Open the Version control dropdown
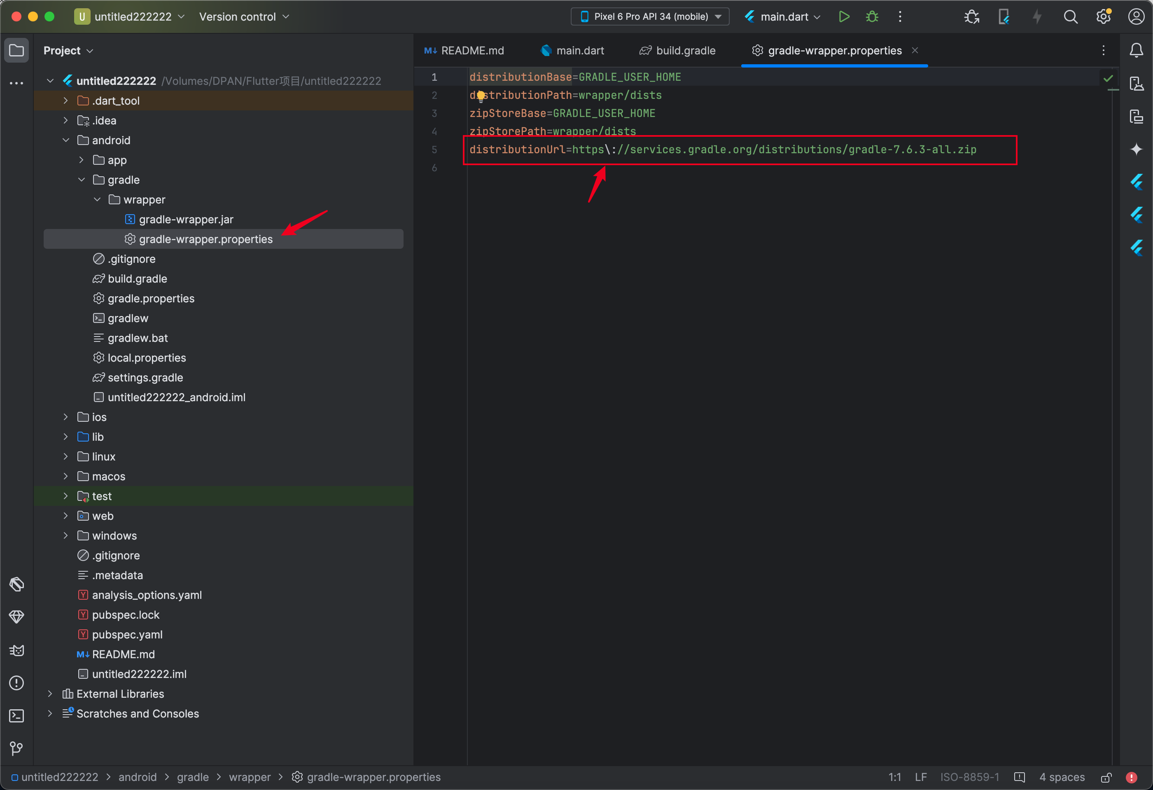Viewport: 1153px width, 790px height. [x=244, y=16]
